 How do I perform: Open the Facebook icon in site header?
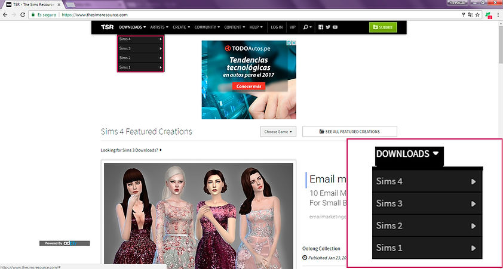coord(321,27)
